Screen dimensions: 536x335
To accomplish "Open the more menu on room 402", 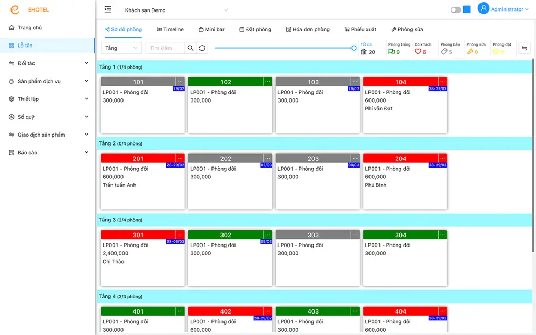I will coord(267,311).
